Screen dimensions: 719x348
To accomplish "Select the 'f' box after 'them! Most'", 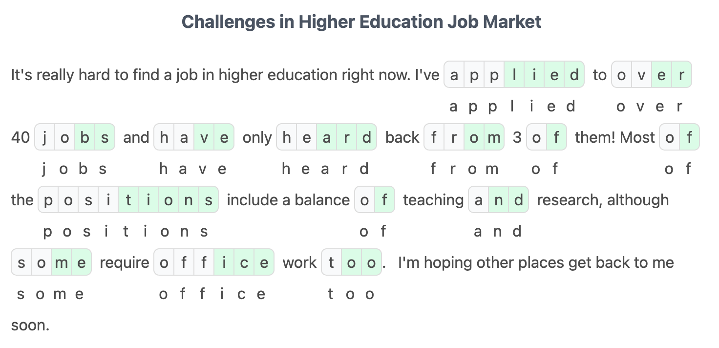I will 689,137.
